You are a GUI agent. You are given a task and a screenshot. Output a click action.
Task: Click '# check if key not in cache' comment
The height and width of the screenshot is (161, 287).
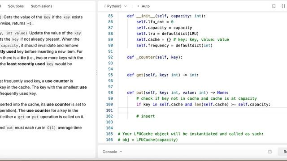click(x=196, y=98)
